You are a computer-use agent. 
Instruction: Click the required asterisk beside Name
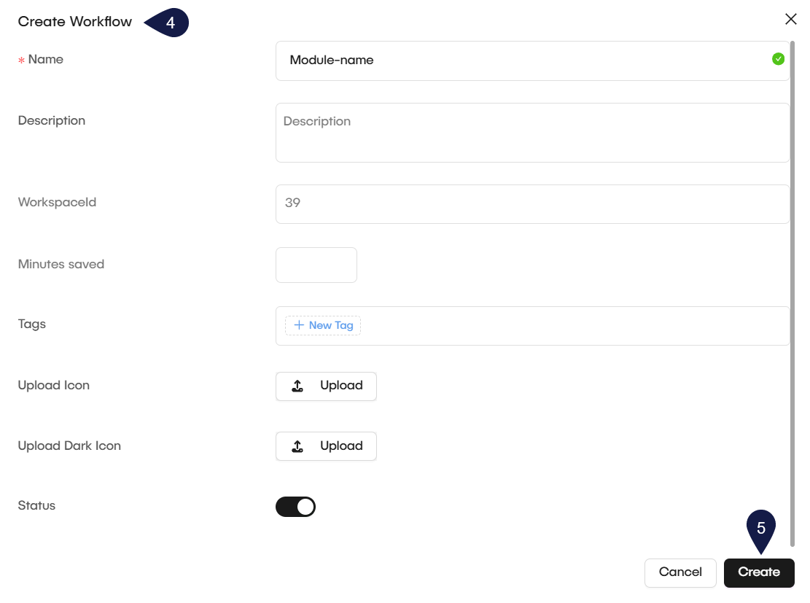tap(22, 60)
